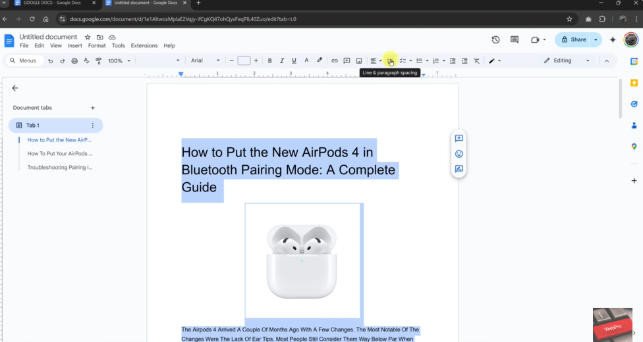Open the Insert menu

74,45
